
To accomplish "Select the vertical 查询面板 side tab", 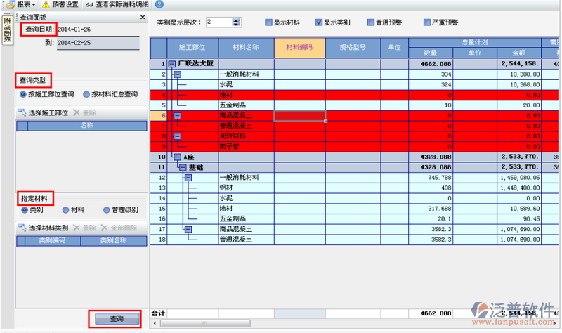I will tap(6, 31).
